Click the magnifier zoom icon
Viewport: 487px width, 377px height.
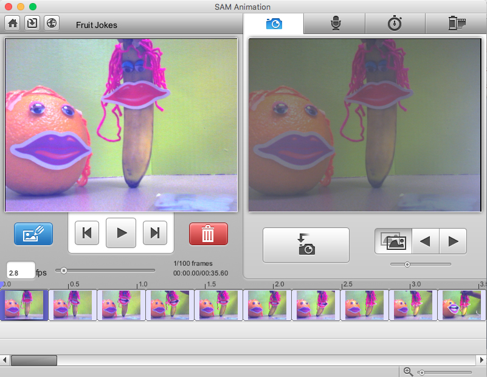[x=408, y=372]
